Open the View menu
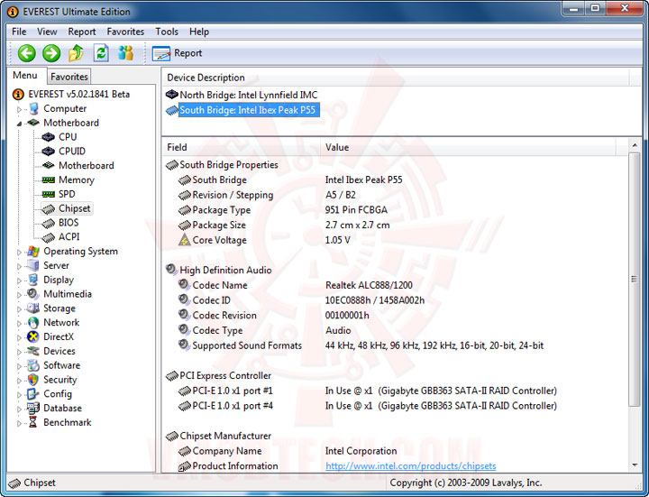The height and width of the screenshot is (497, 649). click(x=47, y=32)
